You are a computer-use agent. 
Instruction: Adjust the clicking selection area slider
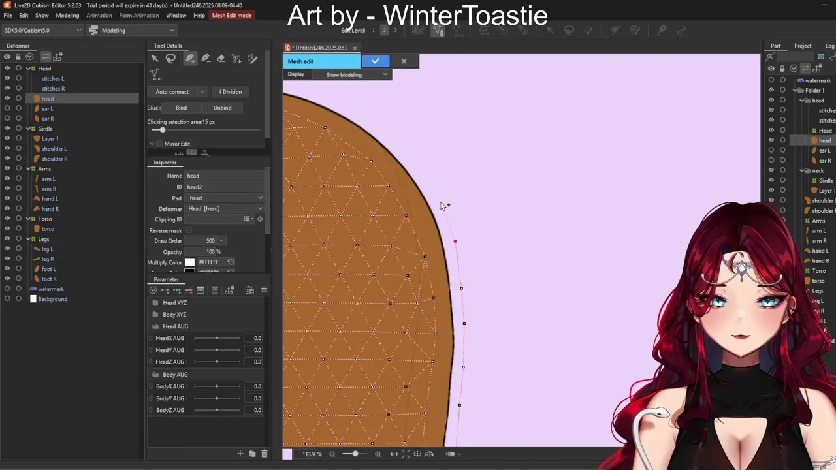click(163, 130)
